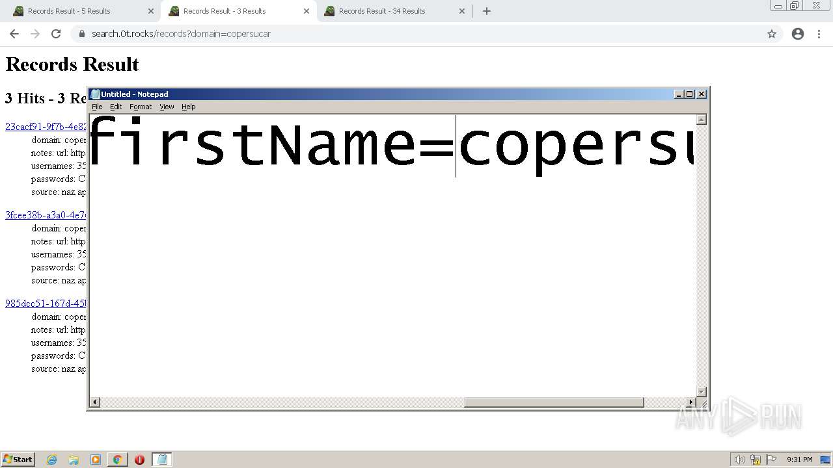Open Action Center flag icon in tray

coord(771,460)
